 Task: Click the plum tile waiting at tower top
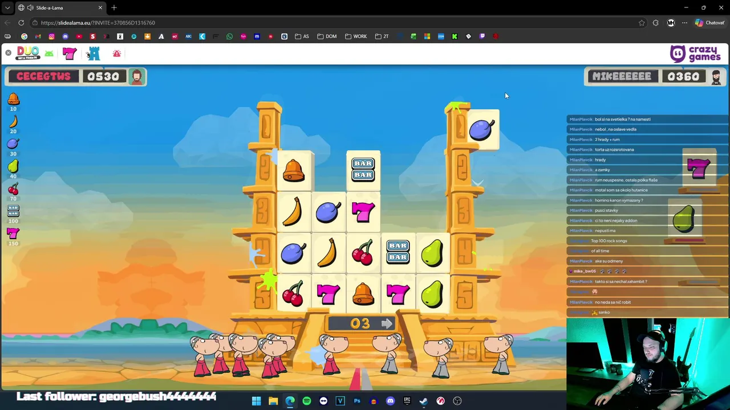coord(483,130)
